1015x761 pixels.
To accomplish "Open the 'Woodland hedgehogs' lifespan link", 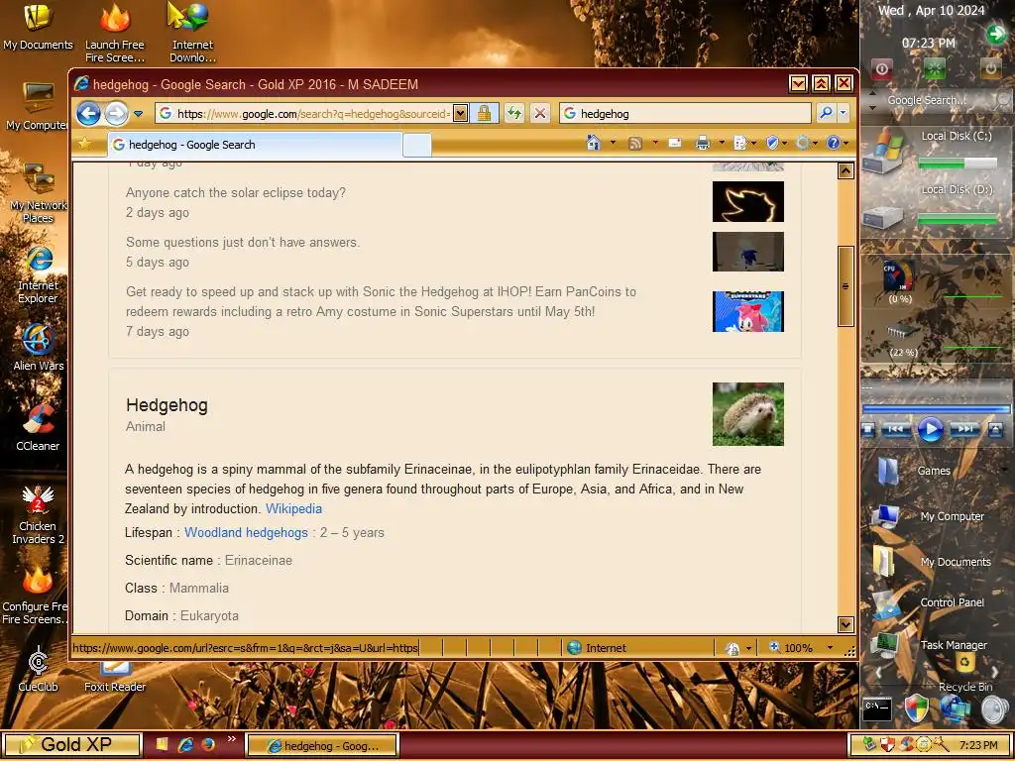I will [x=246, y=532].
